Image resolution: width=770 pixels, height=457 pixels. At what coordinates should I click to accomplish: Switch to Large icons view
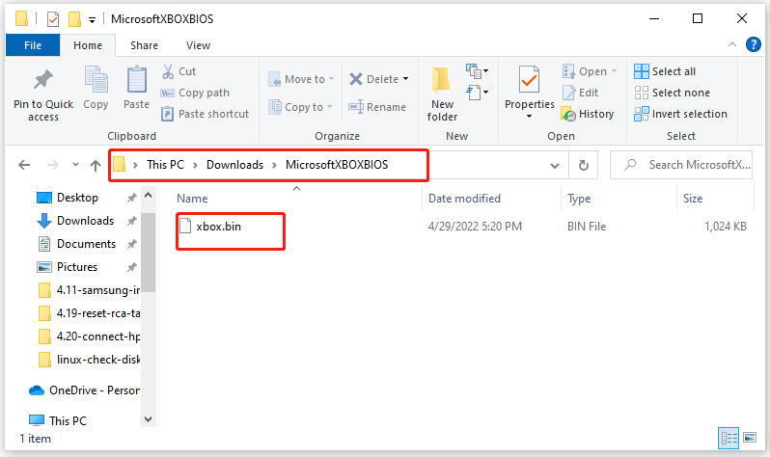pos(750,438)
